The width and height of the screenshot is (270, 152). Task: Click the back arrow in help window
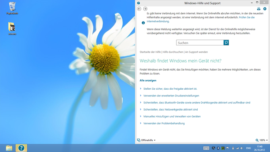pyautogui.click(x=139, y=9)
